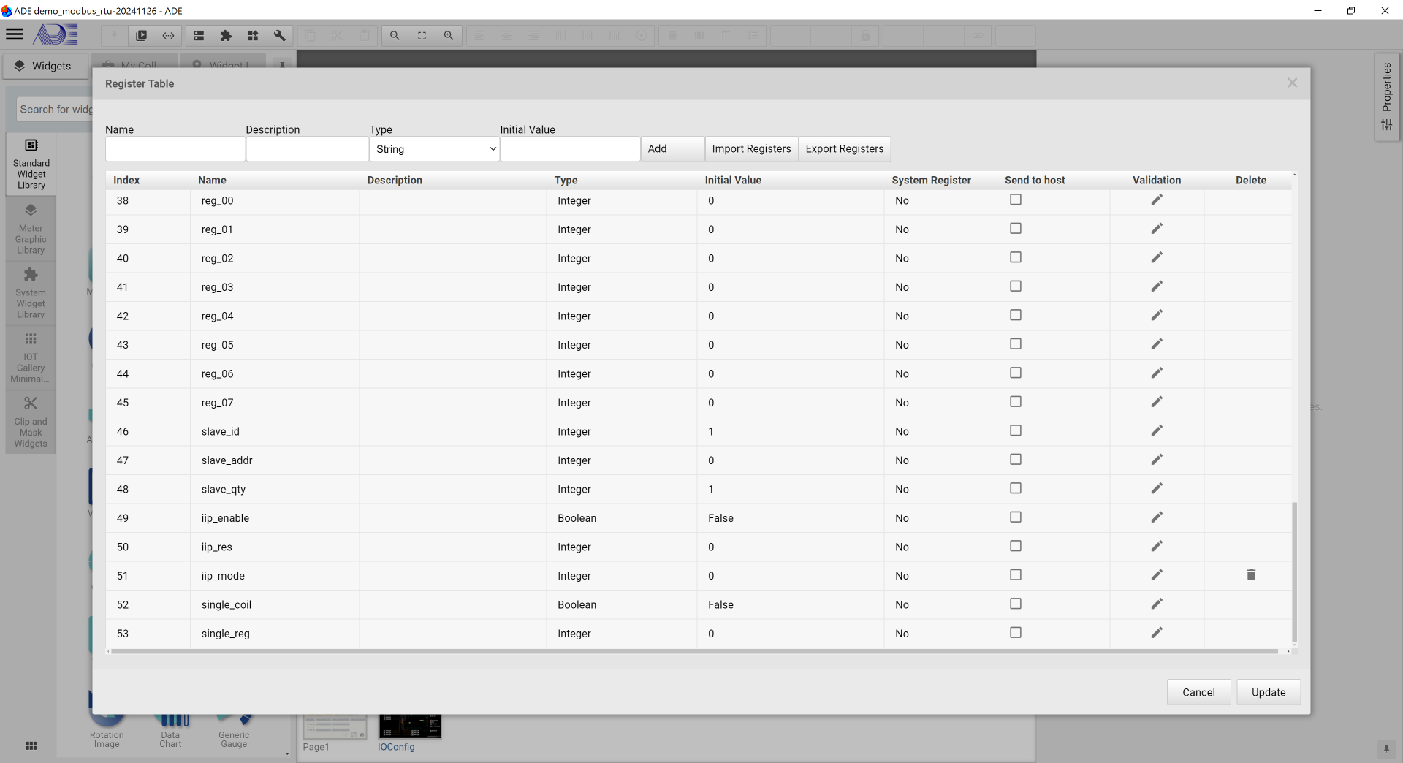Edit validation for slave_addr row
This screenshot has height=763, width=1403.
[x=1156, y=460]
